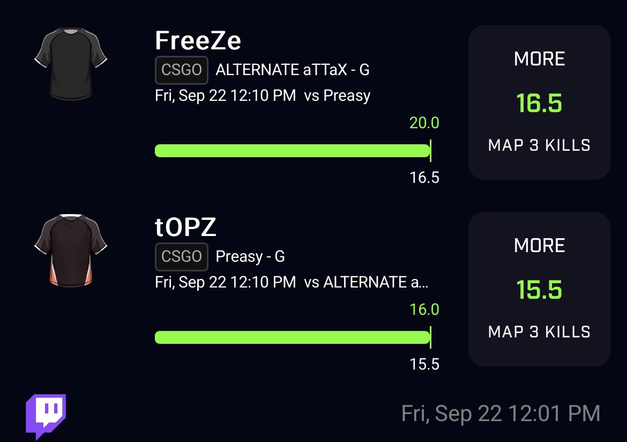Click the 20.0 result value for FreeZe

click(x=424, y=123)
